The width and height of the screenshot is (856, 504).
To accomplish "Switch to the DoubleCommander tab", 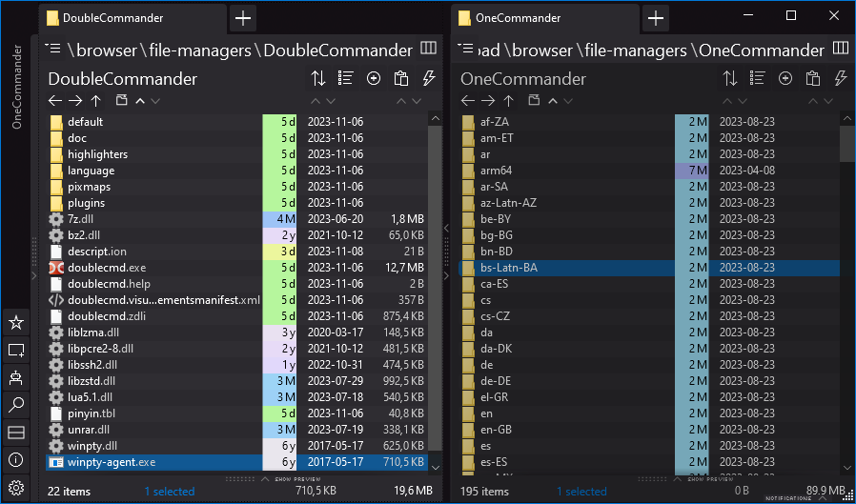I will 114,17.
